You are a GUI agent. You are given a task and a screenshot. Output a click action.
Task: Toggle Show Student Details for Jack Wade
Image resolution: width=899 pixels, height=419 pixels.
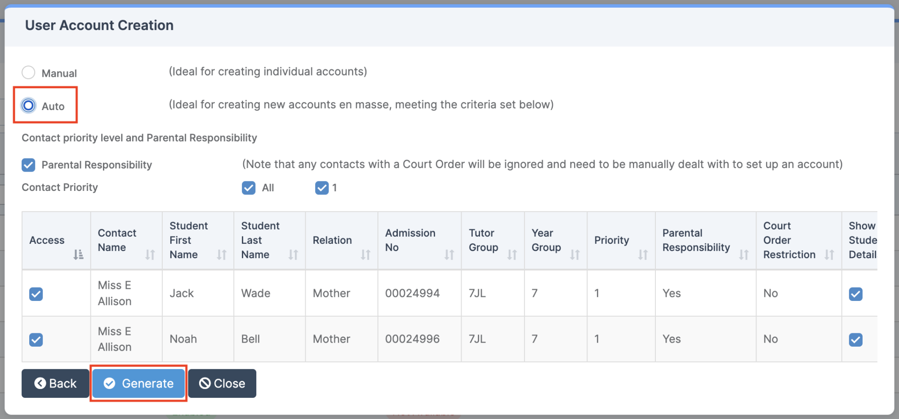click(855, 294)
